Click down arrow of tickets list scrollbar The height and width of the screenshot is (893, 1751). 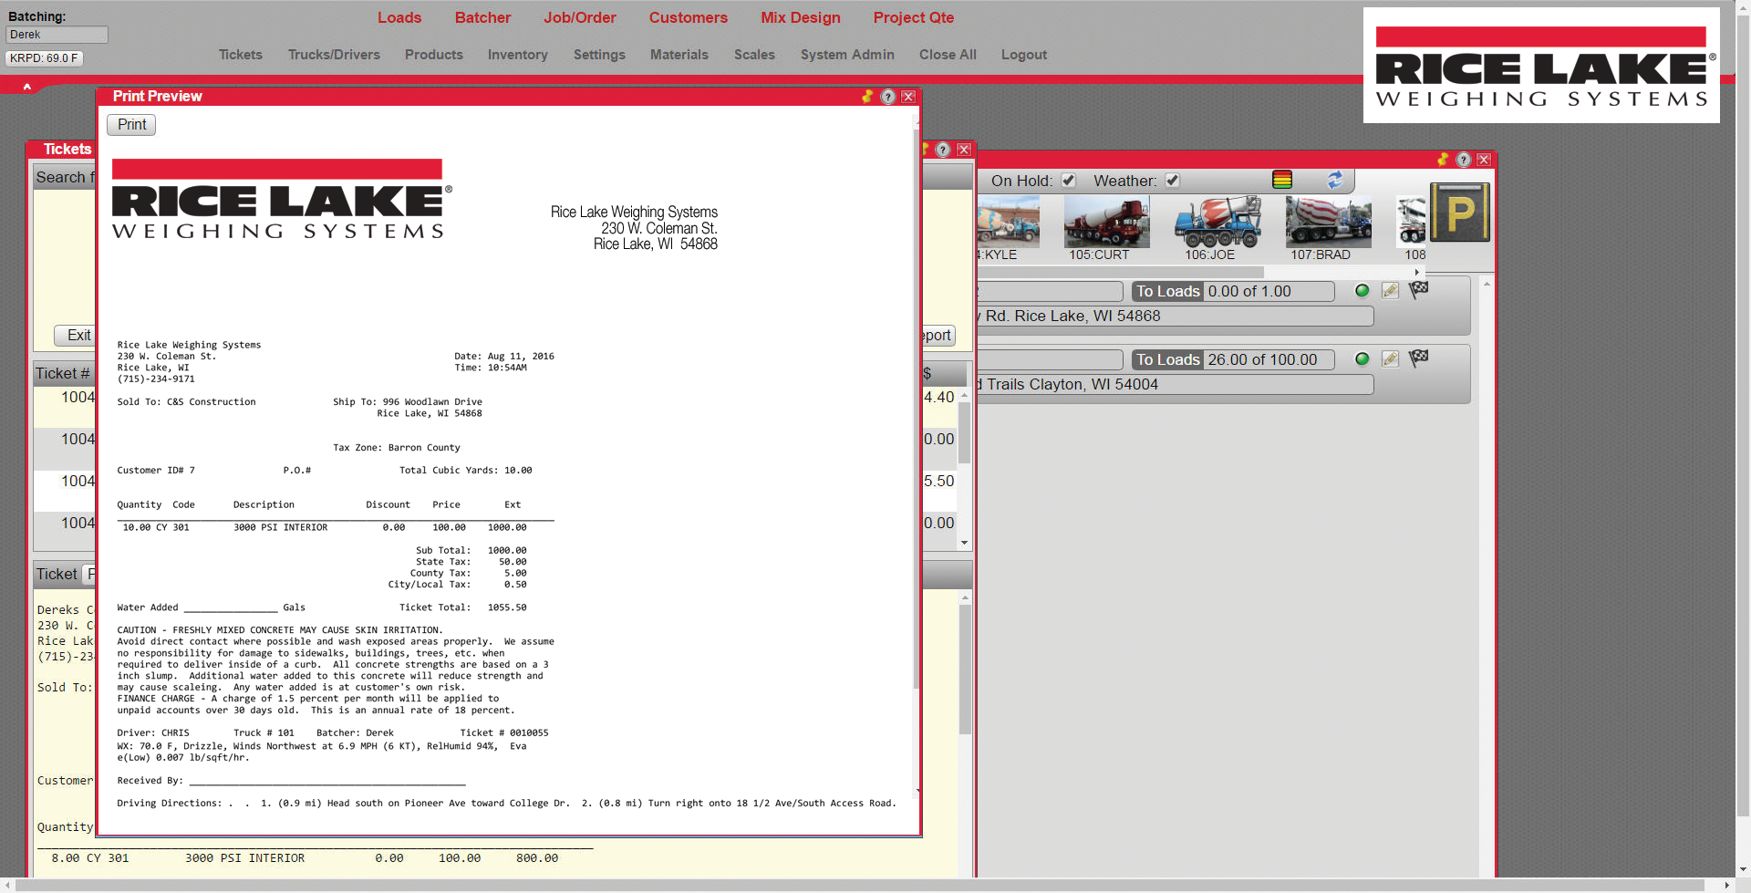(964, 543)
